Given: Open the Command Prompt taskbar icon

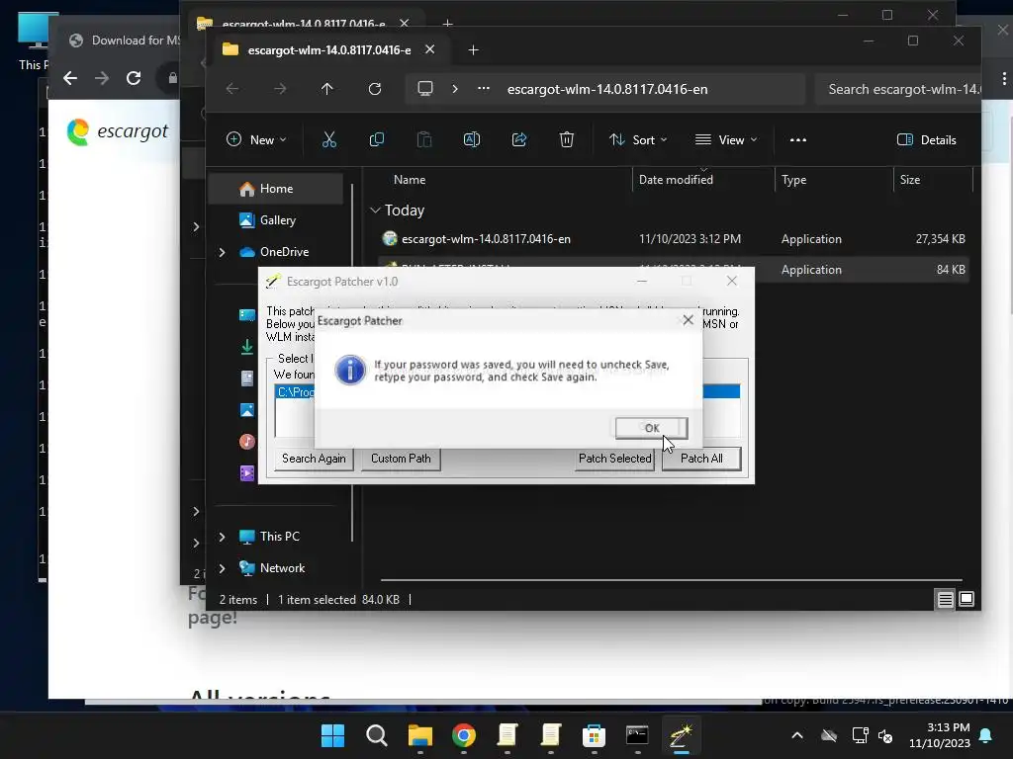Looking at the screenshot, I should click(637, 735).
